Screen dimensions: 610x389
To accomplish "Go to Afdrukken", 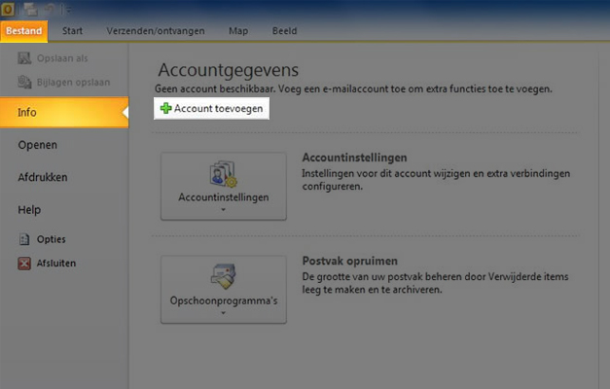I will (43, 177).
